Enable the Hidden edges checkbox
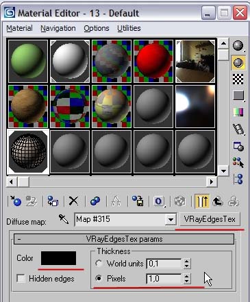Image resolution: width=250 pixels, height=302 pixels. pyautogui.click(x=21, y=279)
